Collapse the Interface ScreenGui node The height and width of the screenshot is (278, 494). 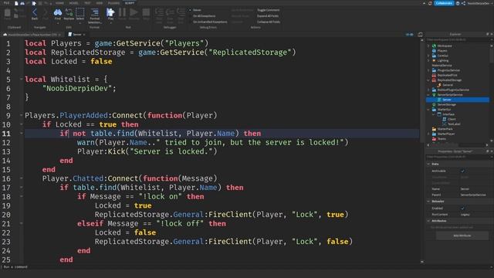coord(434,114)
